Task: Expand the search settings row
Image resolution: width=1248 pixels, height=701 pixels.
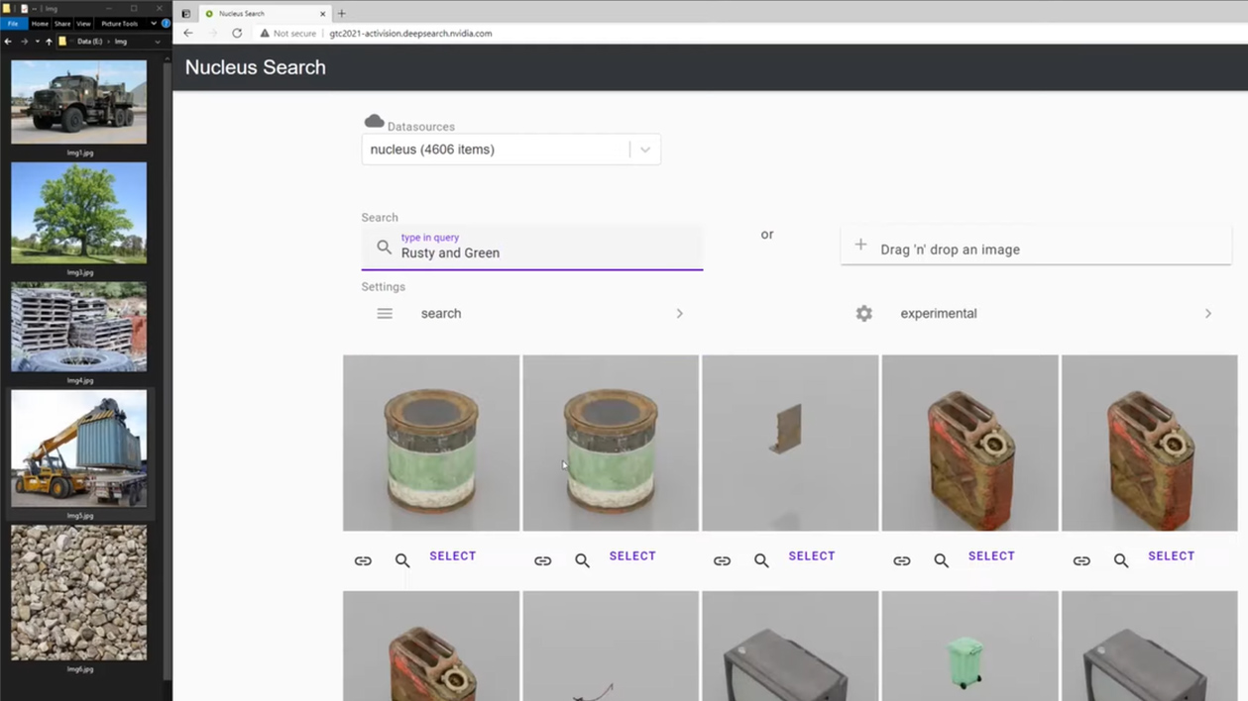Action: (x=532, y=313)
